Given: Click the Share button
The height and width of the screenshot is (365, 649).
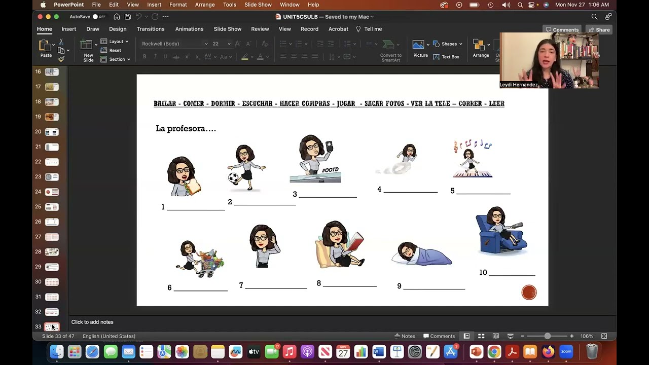Looking at the screenshot, I should 599,30.
